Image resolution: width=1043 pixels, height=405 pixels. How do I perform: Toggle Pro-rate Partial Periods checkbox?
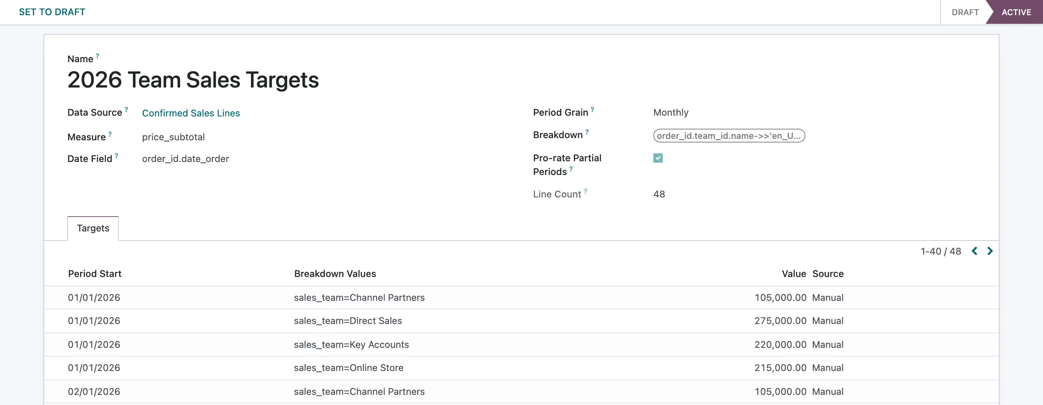[x=658, y=158]
